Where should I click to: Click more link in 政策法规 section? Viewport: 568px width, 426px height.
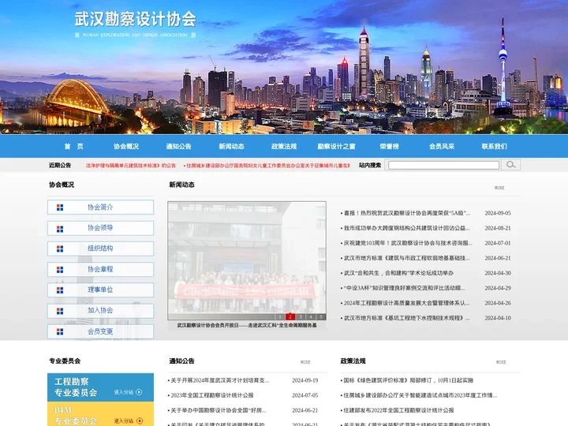pyautogui.click(x=501, y=362)
